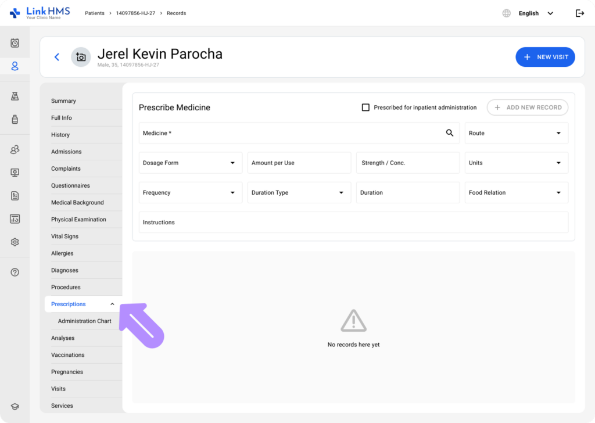Open the appointments calendar sidebar icon
Screen dimensions: 595x423
click(15, 42)
